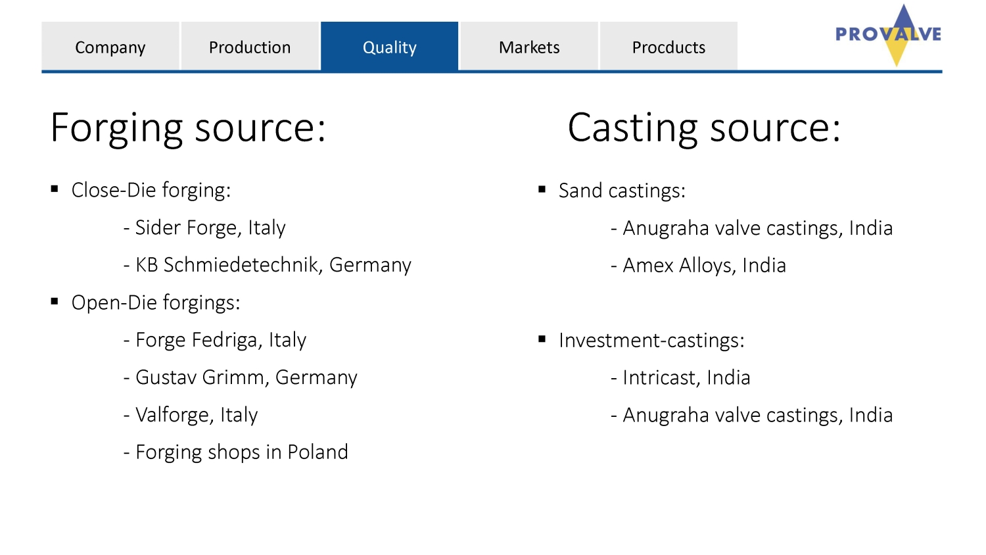This screenshot has height=555, width=986.
Task: Click Forge Fedriga, Italy entry
Action: tap(215, 340)
